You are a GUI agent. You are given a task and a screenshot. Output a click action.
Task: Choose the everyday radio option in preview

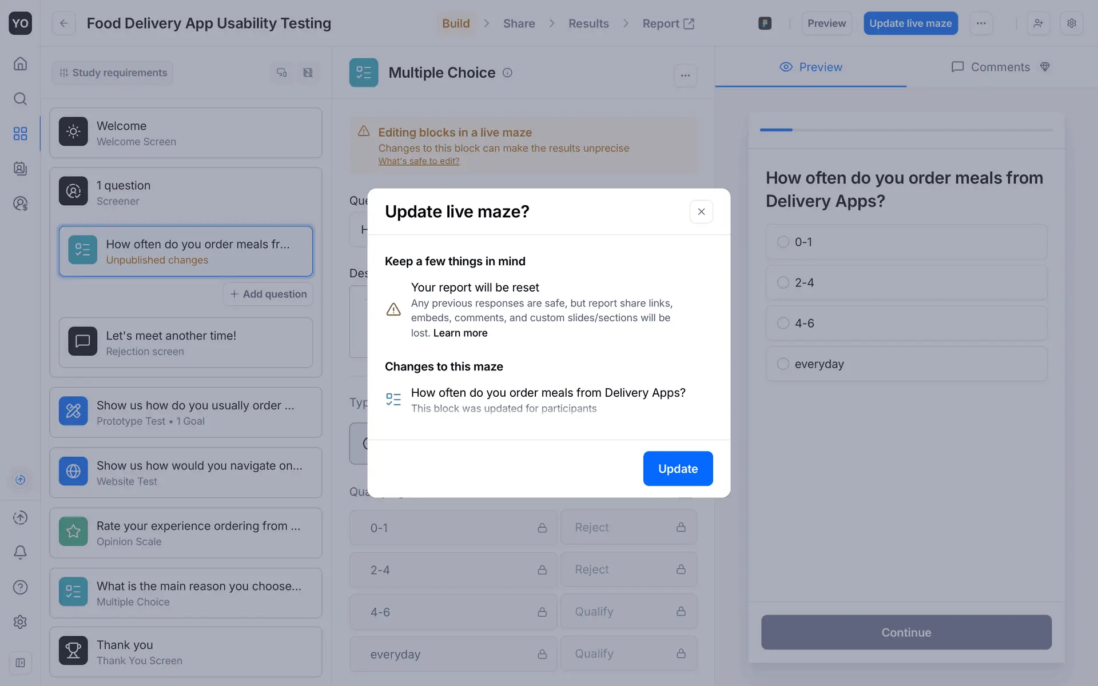[783, 364]
